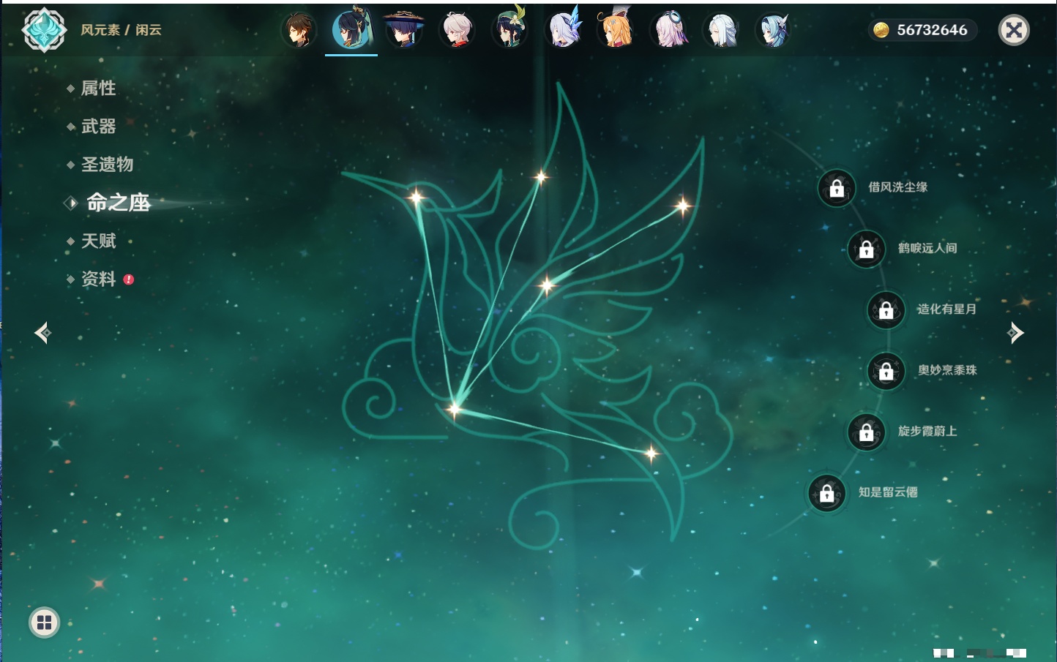
Task: Open the locked 奥妙烹黍珠 constellation node
Action: coord(886,372)
